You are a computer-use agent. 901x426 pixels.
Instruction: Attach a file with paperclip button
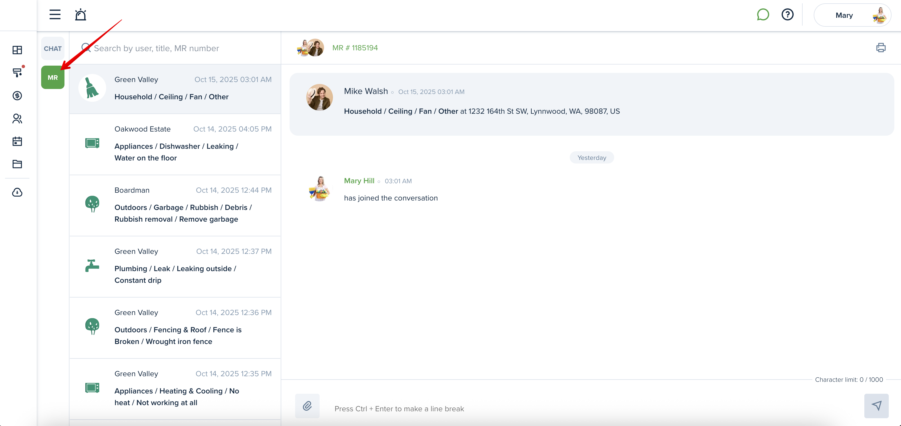[x=307, y=406]
